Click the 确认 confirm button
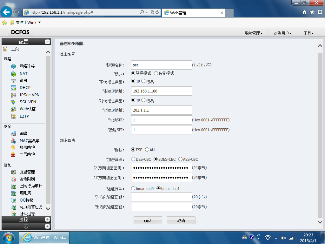The height and width of the screenshot is (244, 325). point(148,220)
